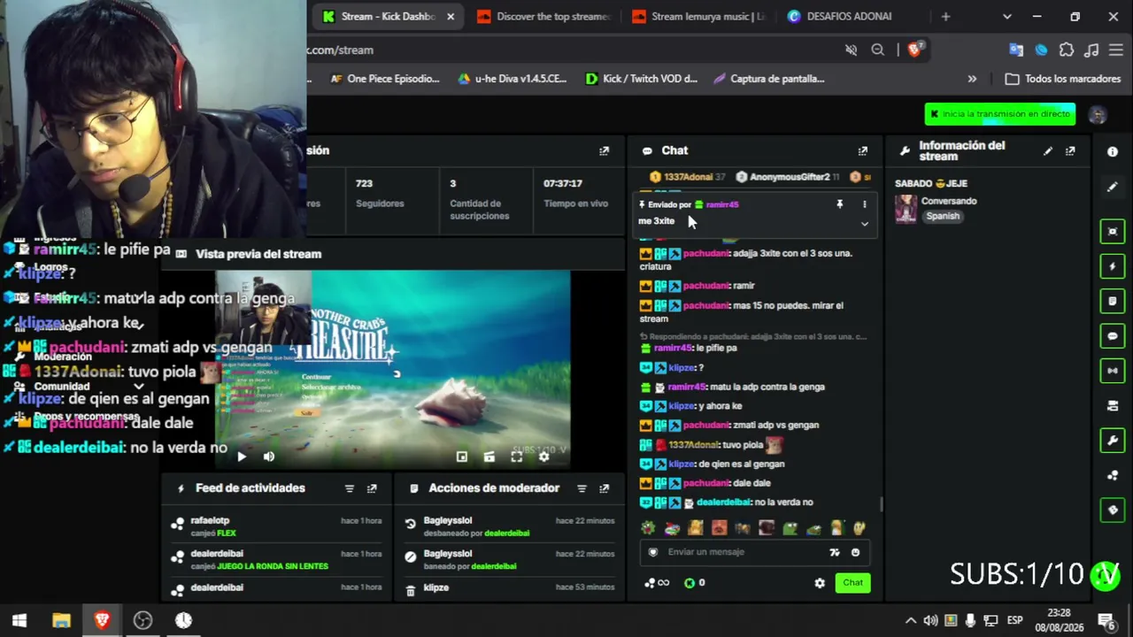Edit the stream information with the pencil icon
1133x637 pixels.
1048,151
